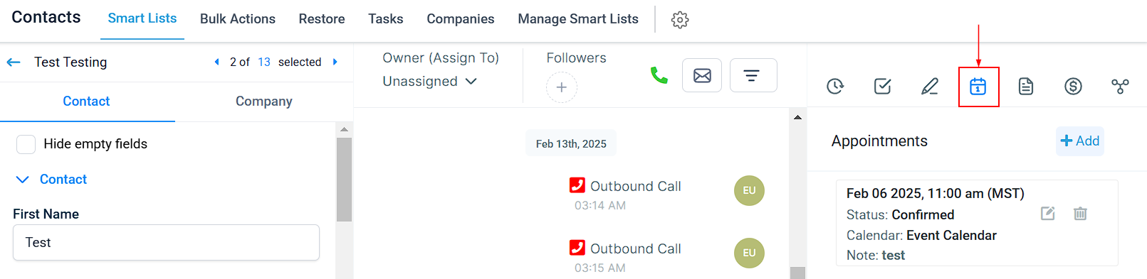The height and width of the screenshot is (279, 1147).
Task: Click the email envelope button
Action: pos(702,75)
